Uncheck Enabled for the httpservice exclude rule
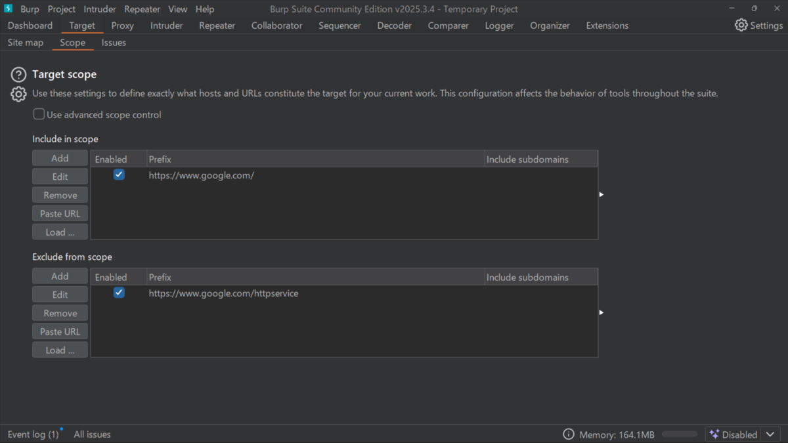Screen dimensions: 788x443 [x=119, y=293]
